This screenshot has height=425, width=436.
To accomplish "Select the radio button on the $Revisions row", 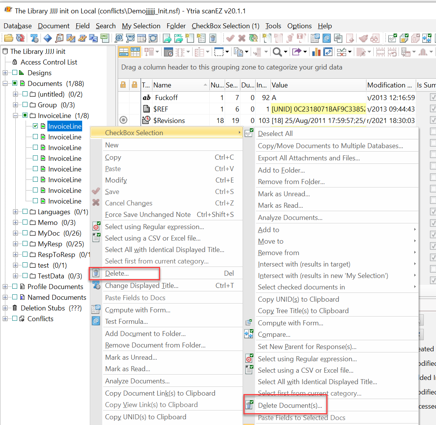I will coord(123,120).
